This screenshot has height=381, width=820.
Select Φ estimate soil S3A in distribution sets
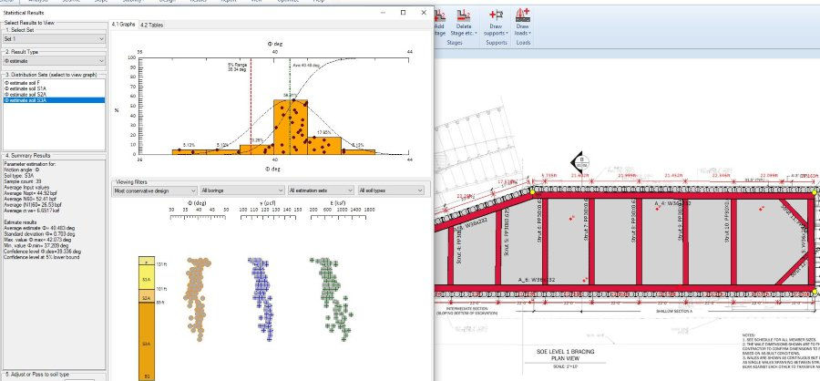click(54, 100)
